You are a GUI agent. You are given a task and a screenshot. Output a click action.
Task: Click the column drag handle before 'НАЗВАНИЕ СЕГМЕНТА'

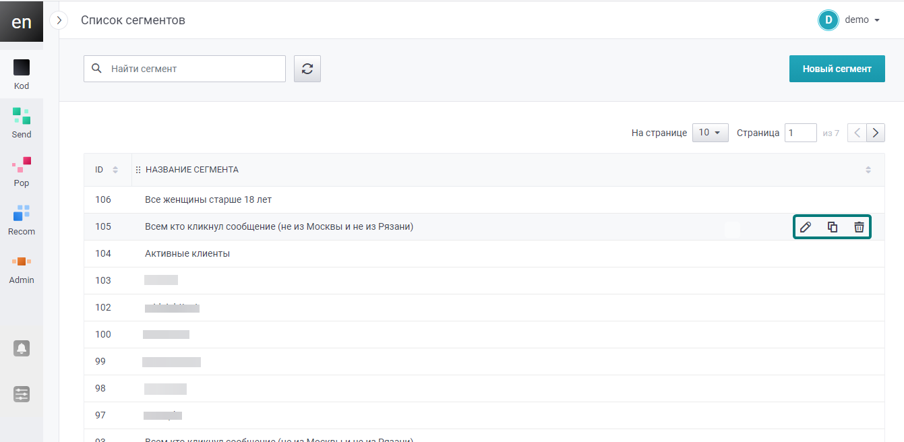138,170
